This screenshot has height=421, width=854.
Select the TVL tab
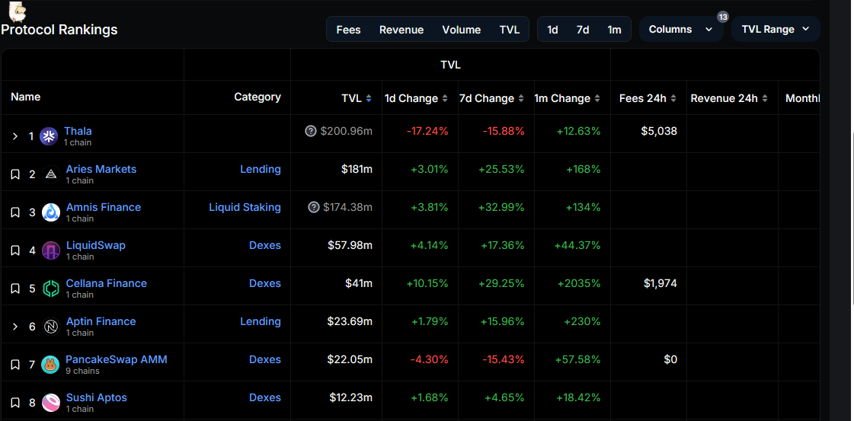(x=509, y=30)
